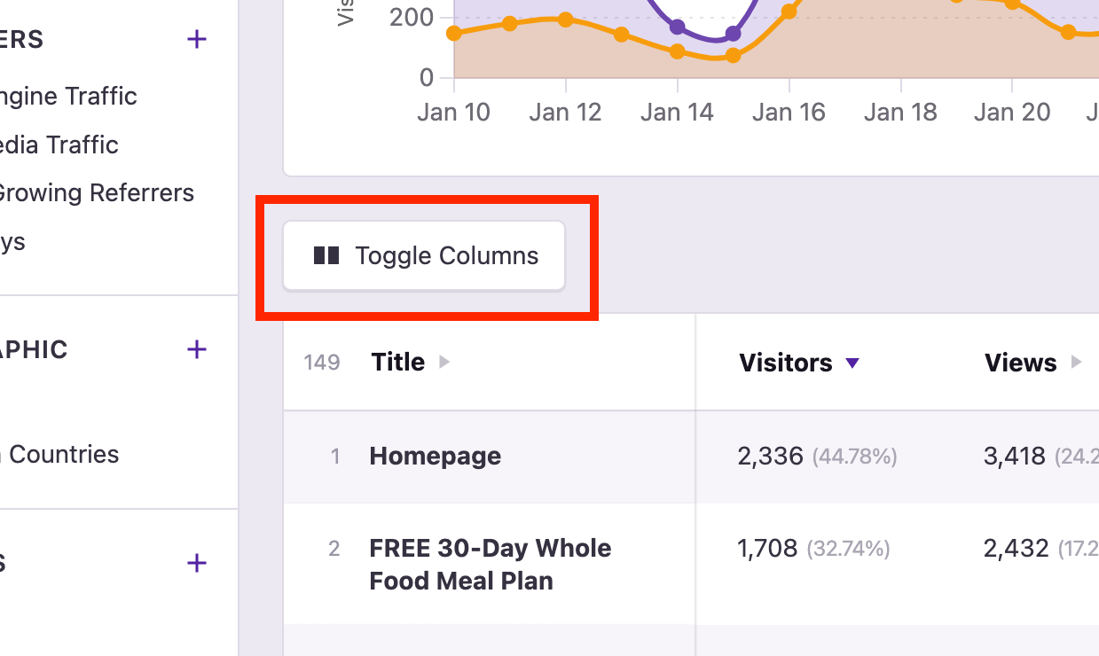The image size is (1099, 656).
Task: Open the Homepage entry in the table
Action: tap(435, 456)
